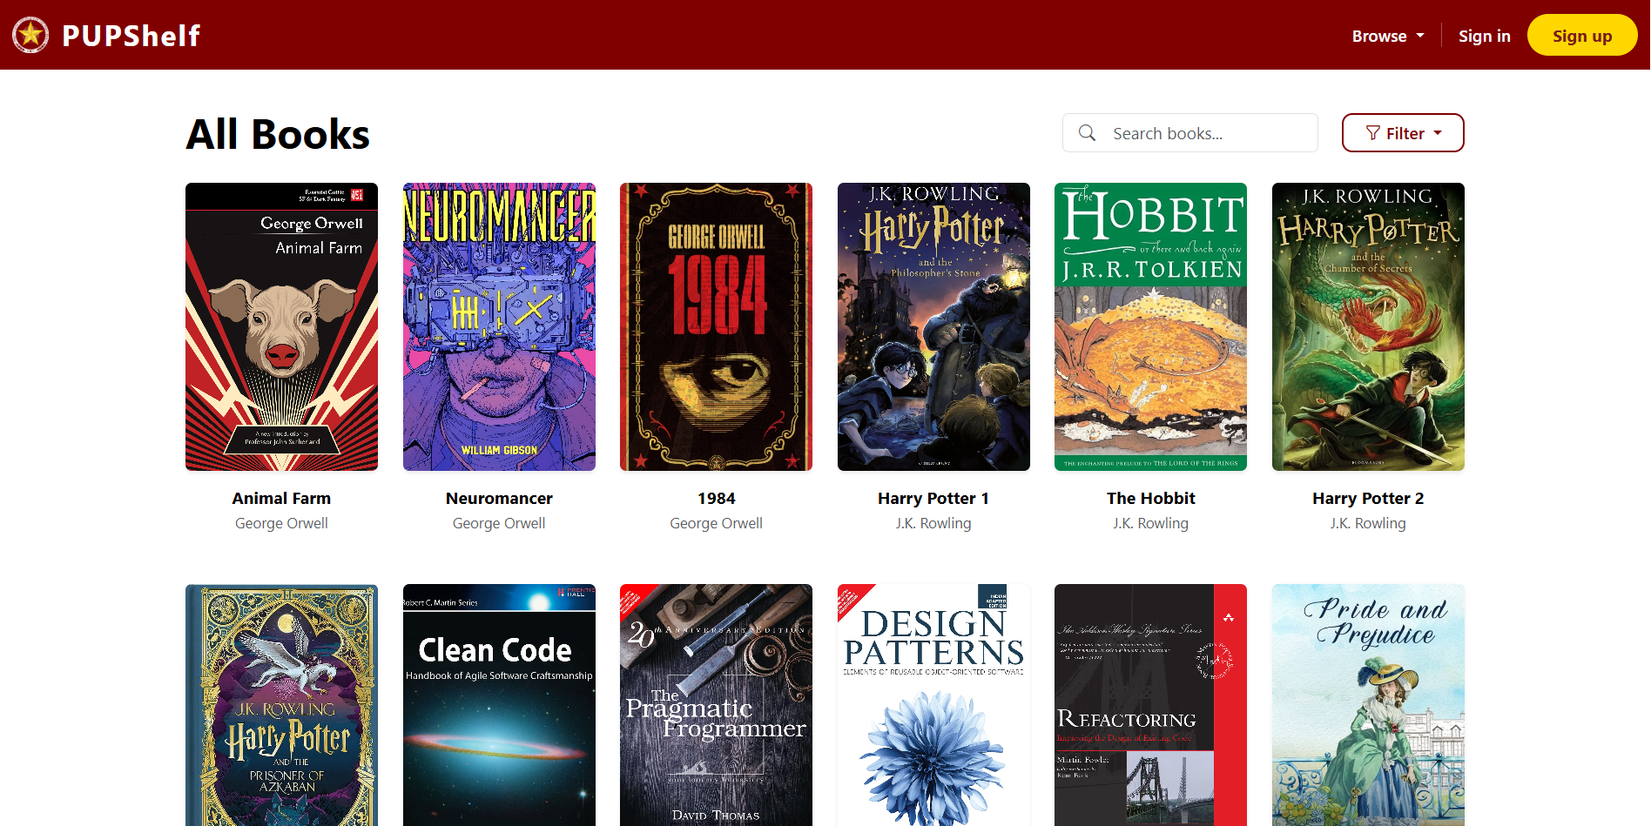This screenshot has height=826, width=1651.
Task: Open the Philosopher's Stone book cover
Action: tap(933, 326)
